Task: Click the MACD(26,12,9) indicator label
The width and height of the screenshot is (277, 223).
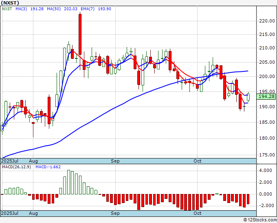Action: pos(16,167)
